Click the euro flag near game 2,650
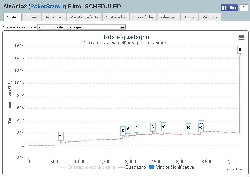 tap(163, 127)
